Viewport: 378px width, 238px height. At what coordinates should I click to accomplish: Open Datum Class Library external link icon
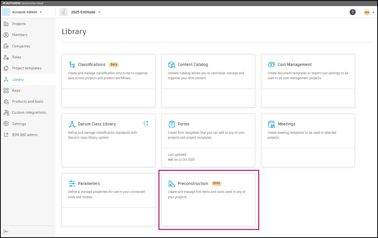click(x=146, y=123)
